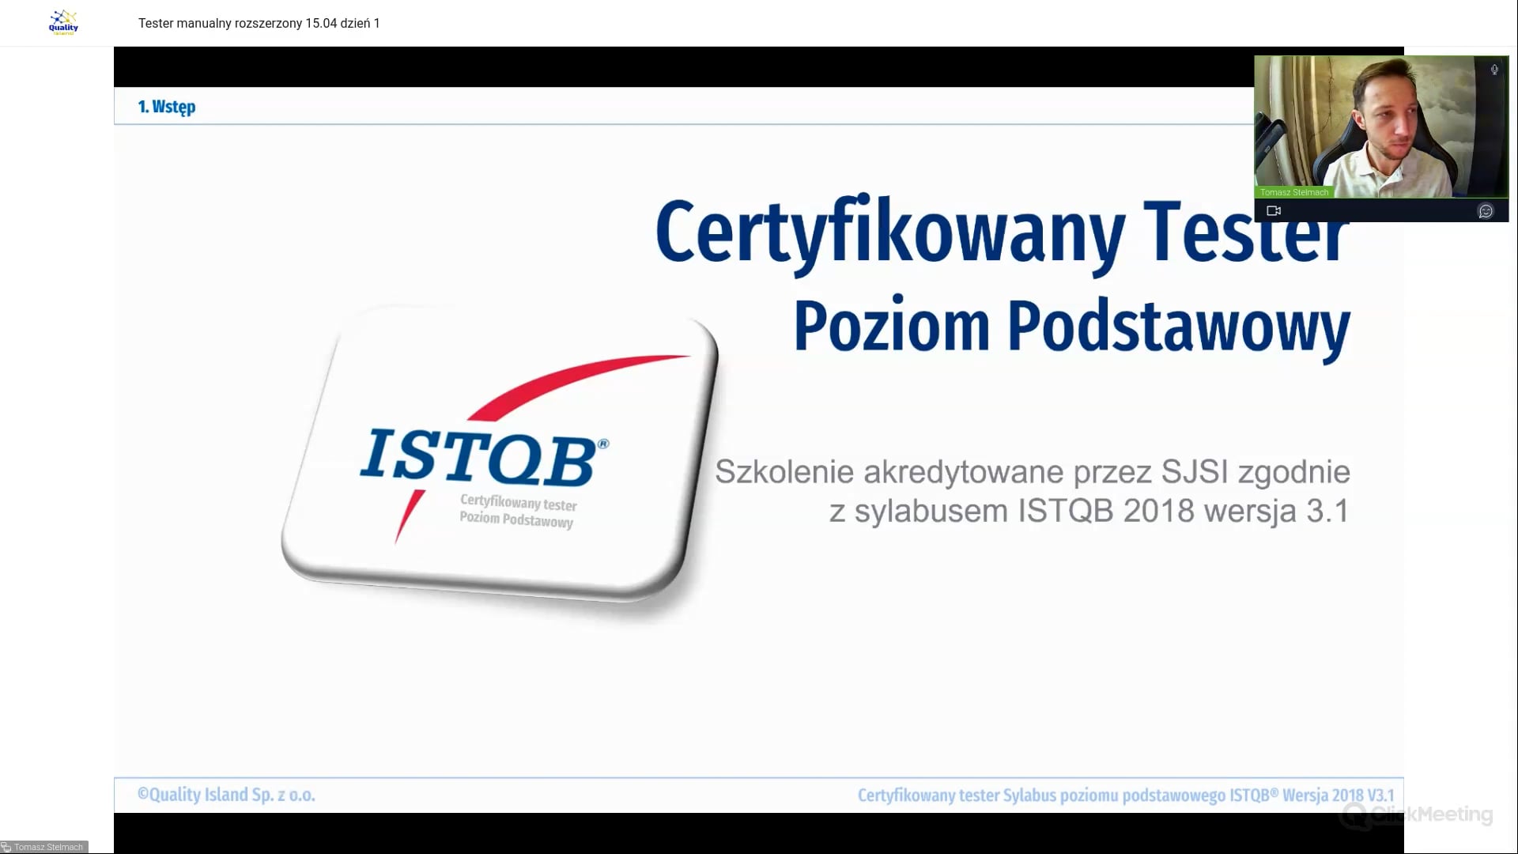Open the emoji reactions icon on the webcam bar
This screenshot has width=1518, height=854.
(1486, 210)
